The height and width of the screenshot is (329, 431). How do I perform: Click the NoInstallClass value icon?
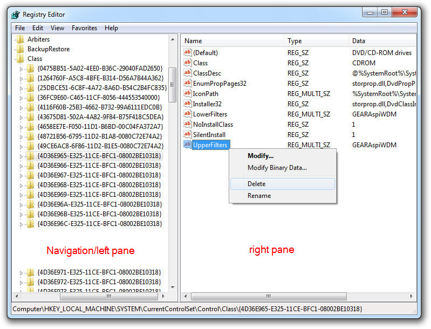pos(188,124)
